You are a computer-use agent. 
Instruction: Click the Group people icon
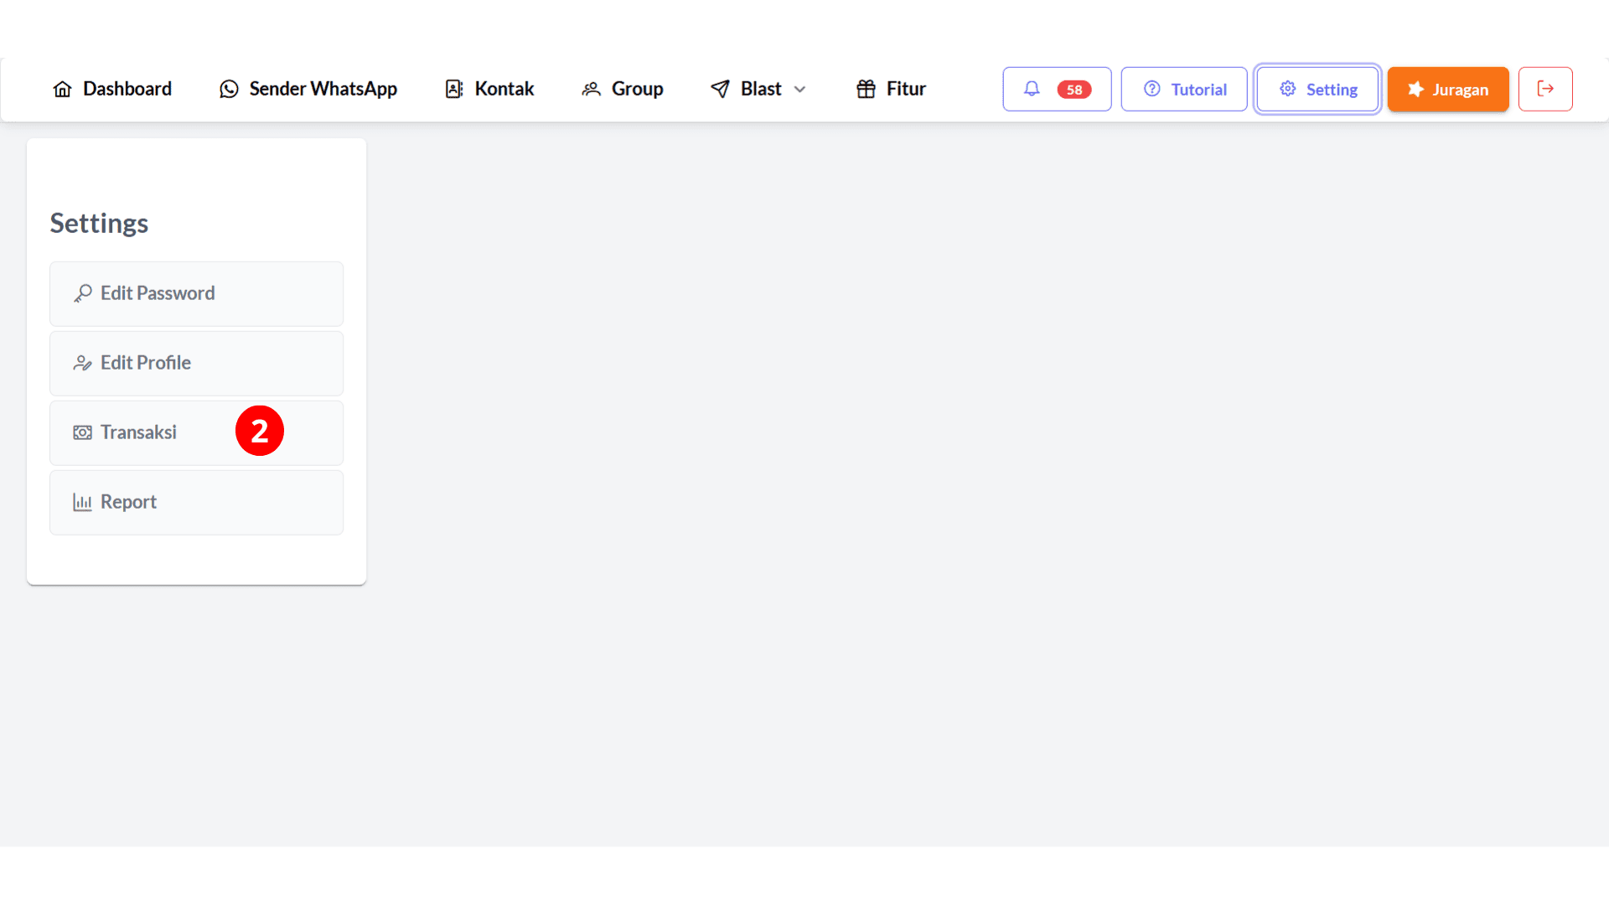[592, 89]
